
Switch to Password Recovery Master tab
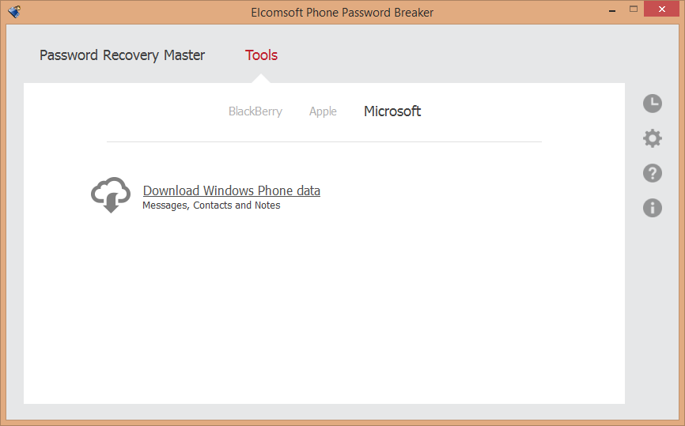click(x=122, y=55)
